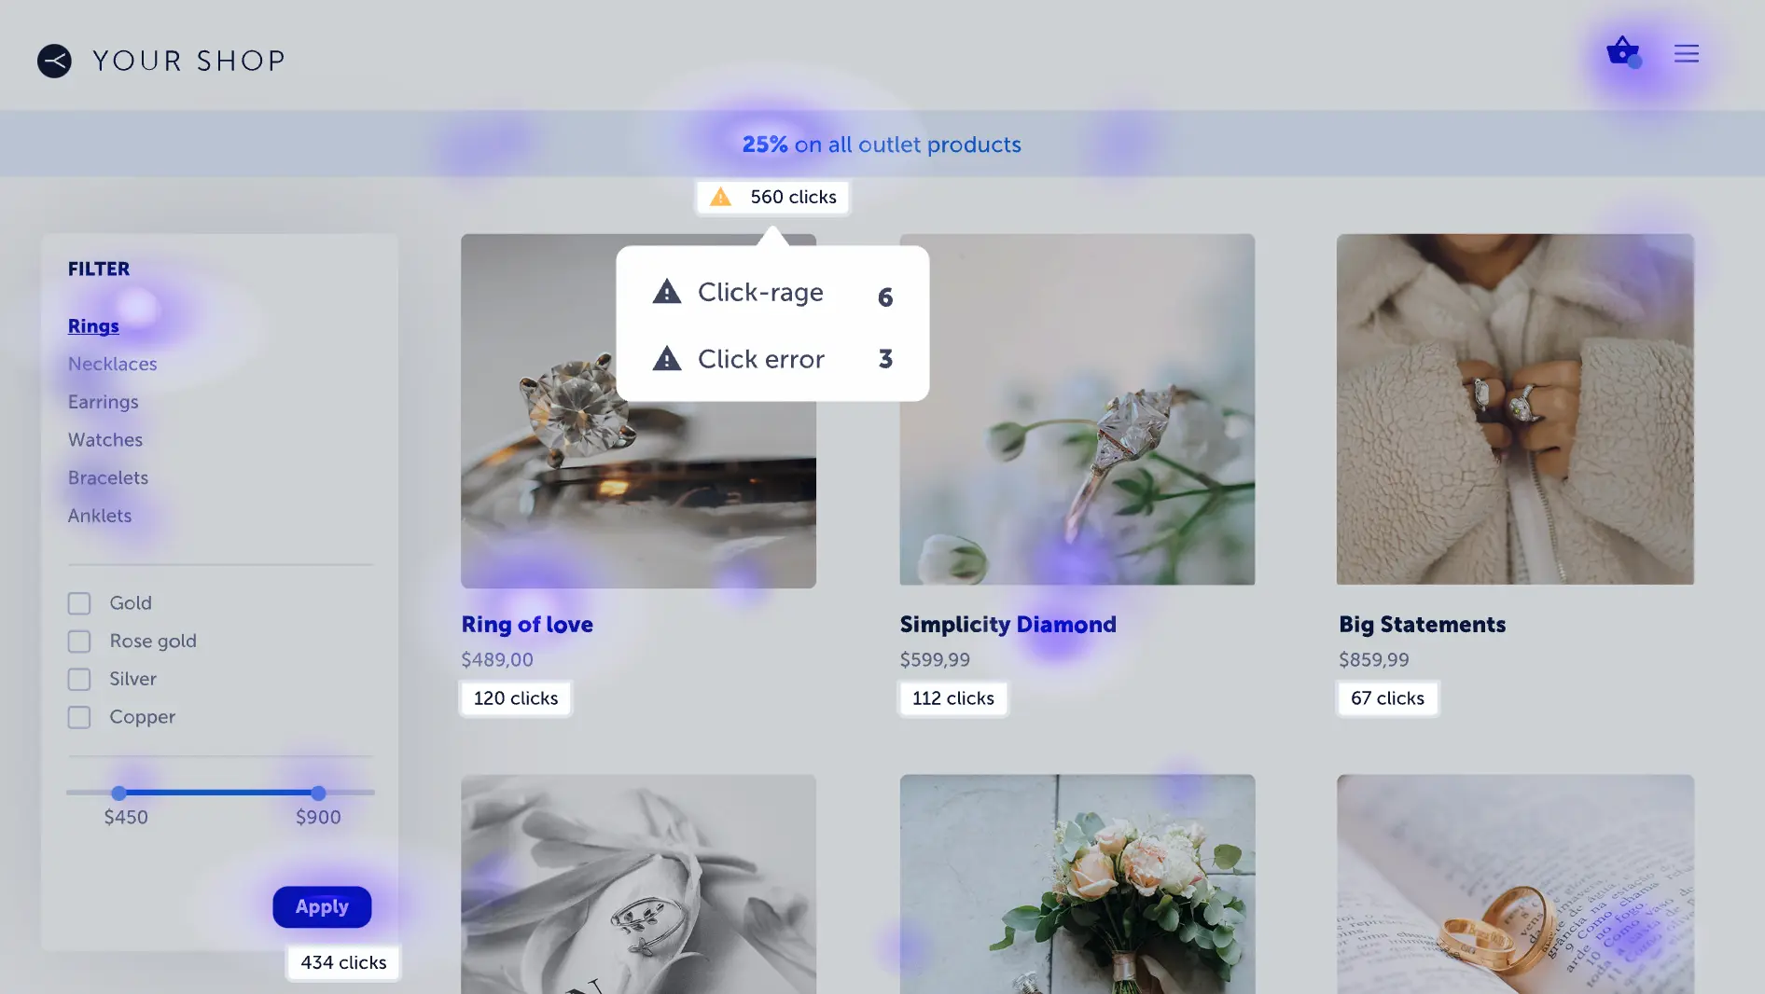Viewport: 1765px width, 994px height.
Task: Click the Click-rage warning triangle icon
Action: (666, 292)
